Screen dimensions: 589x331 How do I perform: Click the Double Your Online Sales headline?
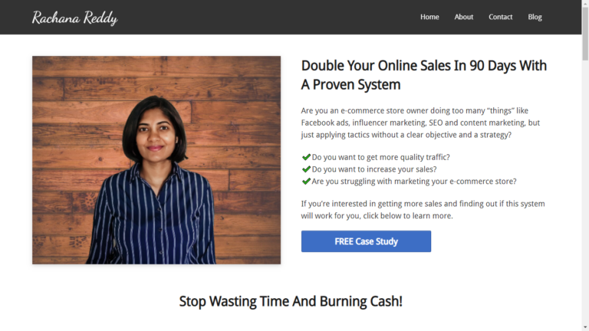click(423, 75)
